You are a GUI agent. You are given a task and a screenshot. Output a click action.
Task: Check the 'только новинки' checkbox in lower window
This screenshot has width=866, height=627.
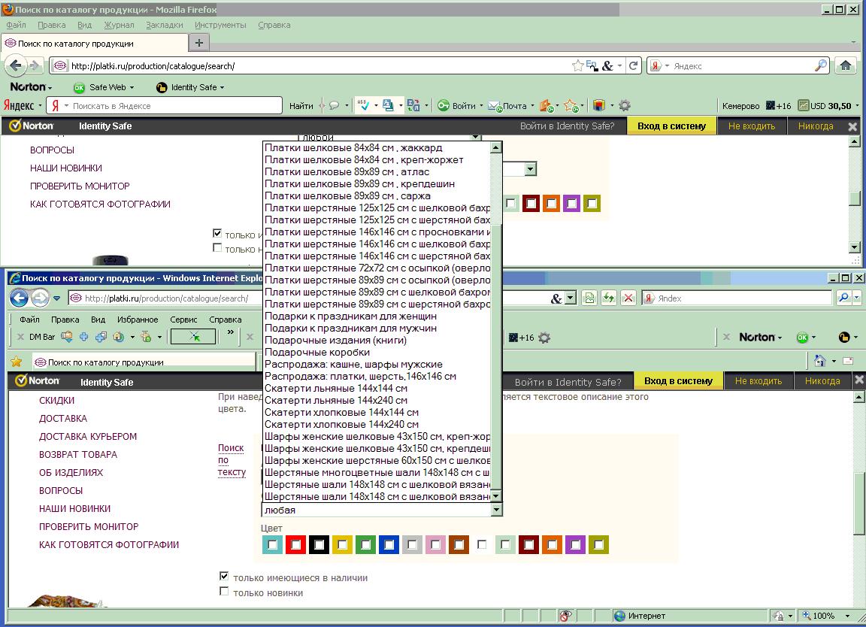[x=224, y=592]
